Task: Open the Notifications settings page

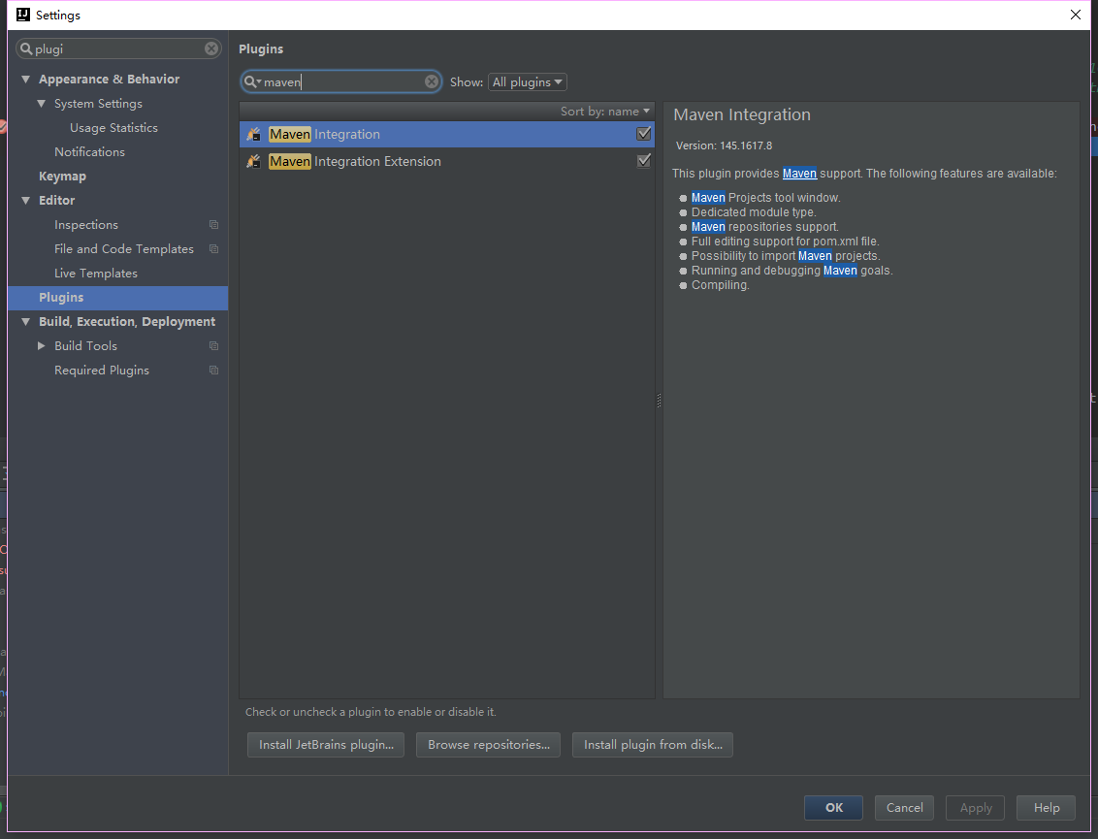Action: point(89,152)
